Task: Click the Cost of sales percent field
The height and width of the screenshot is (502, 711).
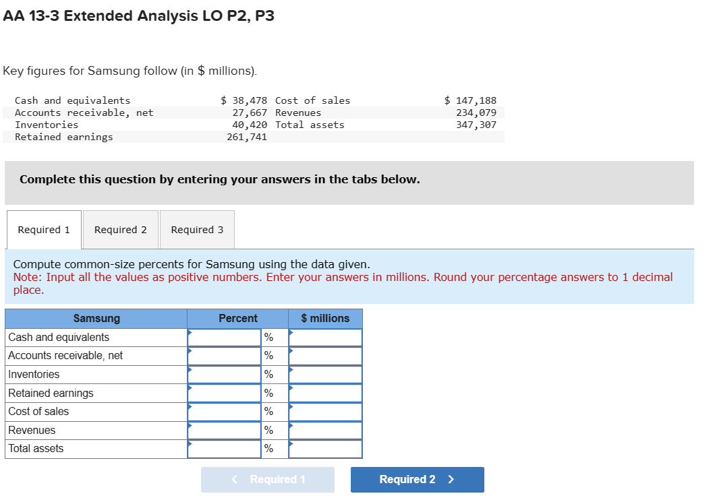Action: pyautogui.click(x=224, y=411)
